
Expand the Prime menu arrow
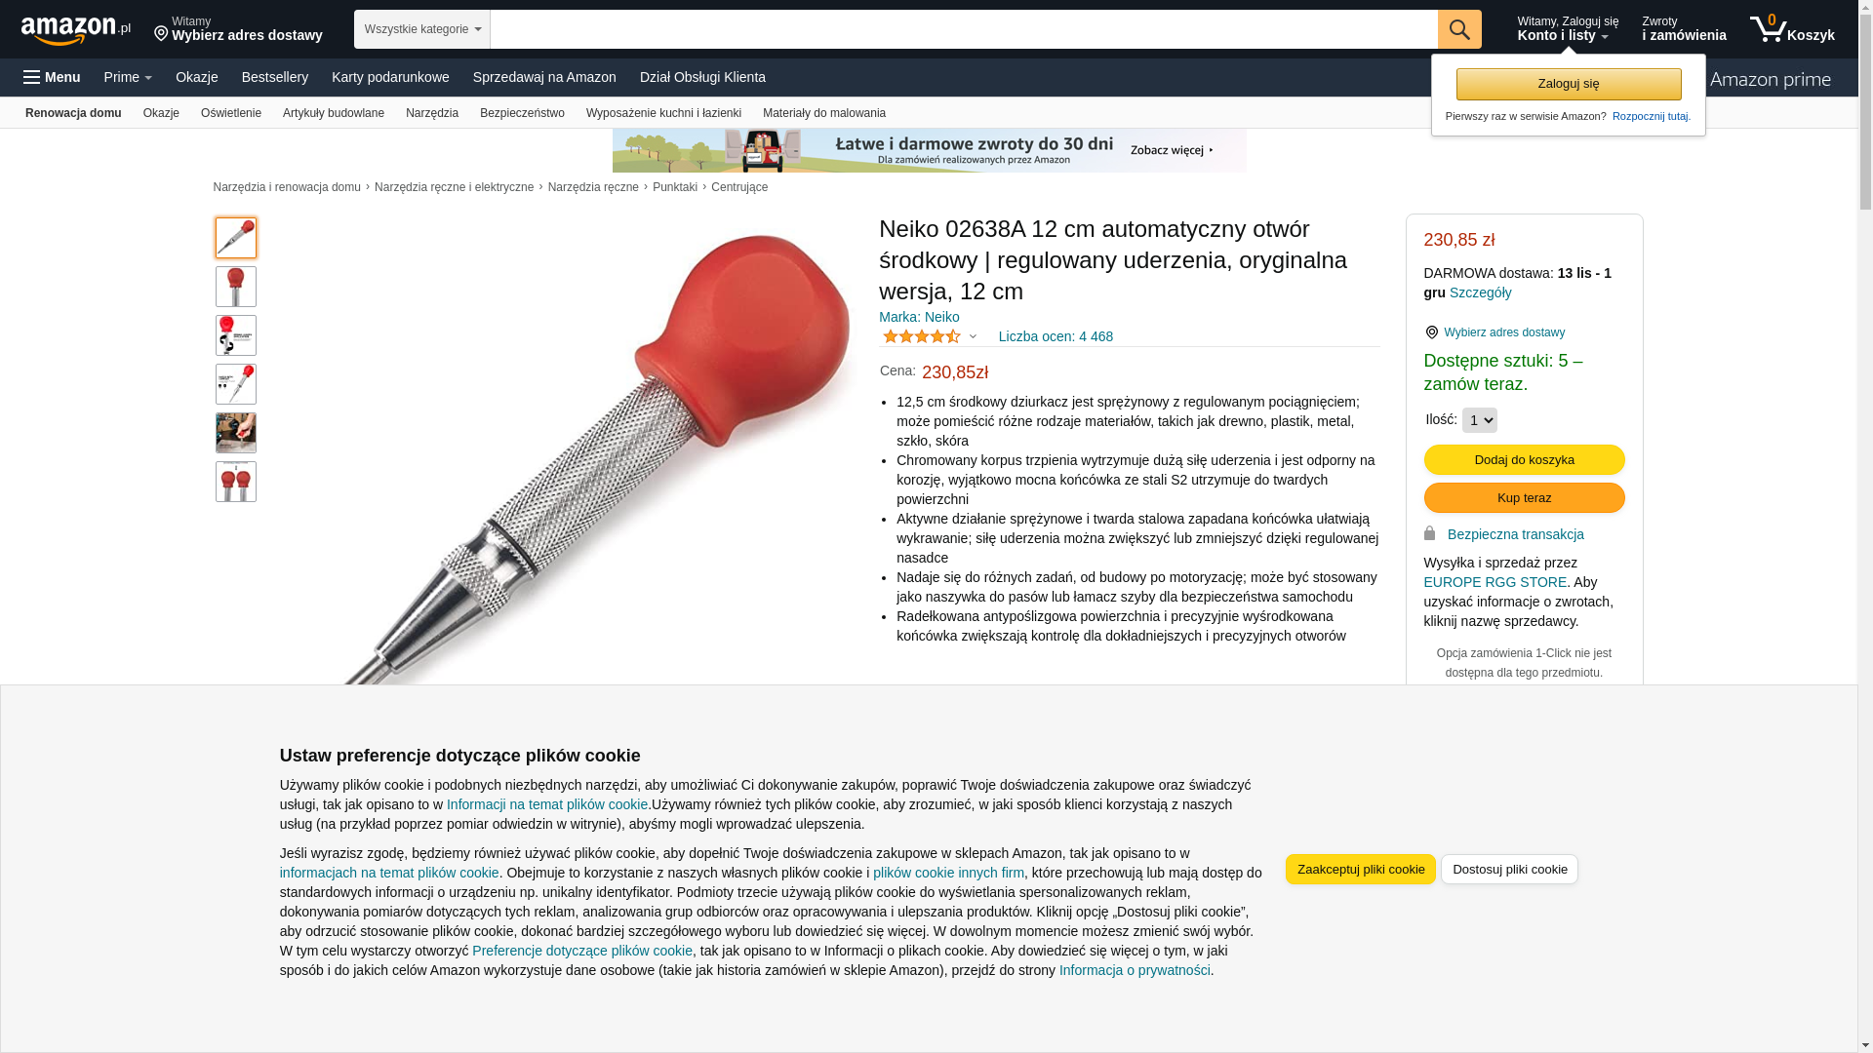coord(147,78)
